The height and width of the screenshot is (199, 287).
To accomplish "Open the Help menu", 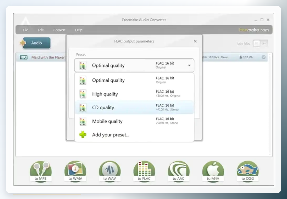I will tap(79, 30).
